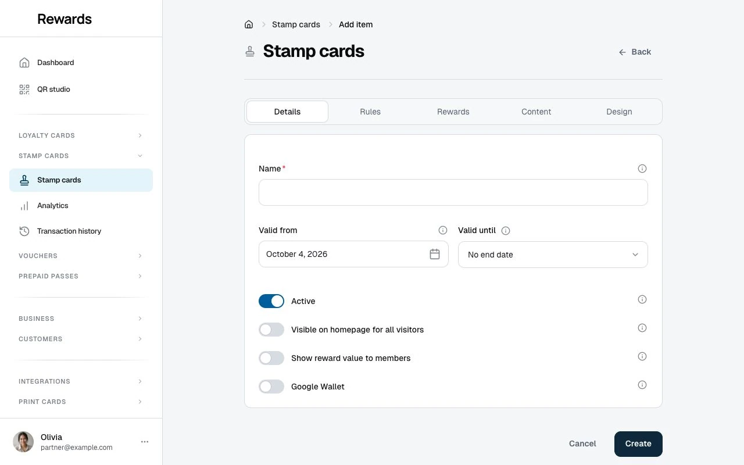The height and width of the screenshot is (465, 744).
Task: Click Olivia's profile avatar
Action: click(23, 442)
